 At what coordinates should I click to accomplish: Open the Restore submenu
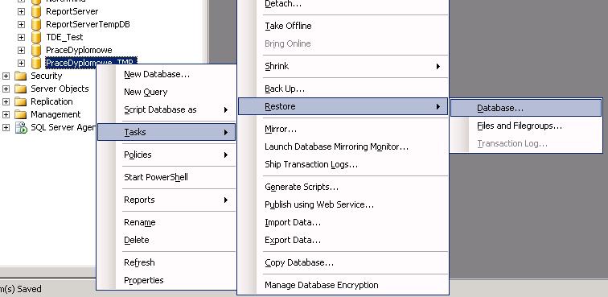click(343, 106)
